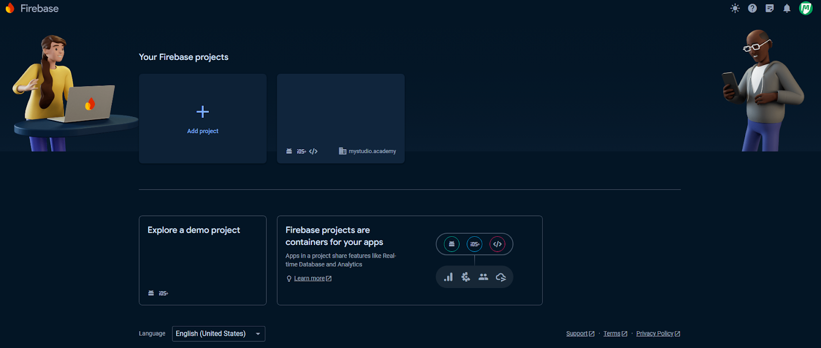Image resolution: width=821 pixels, height=348 pixels.
Task: Open the release notes feedback icon
Action: [x=769, y=8]
